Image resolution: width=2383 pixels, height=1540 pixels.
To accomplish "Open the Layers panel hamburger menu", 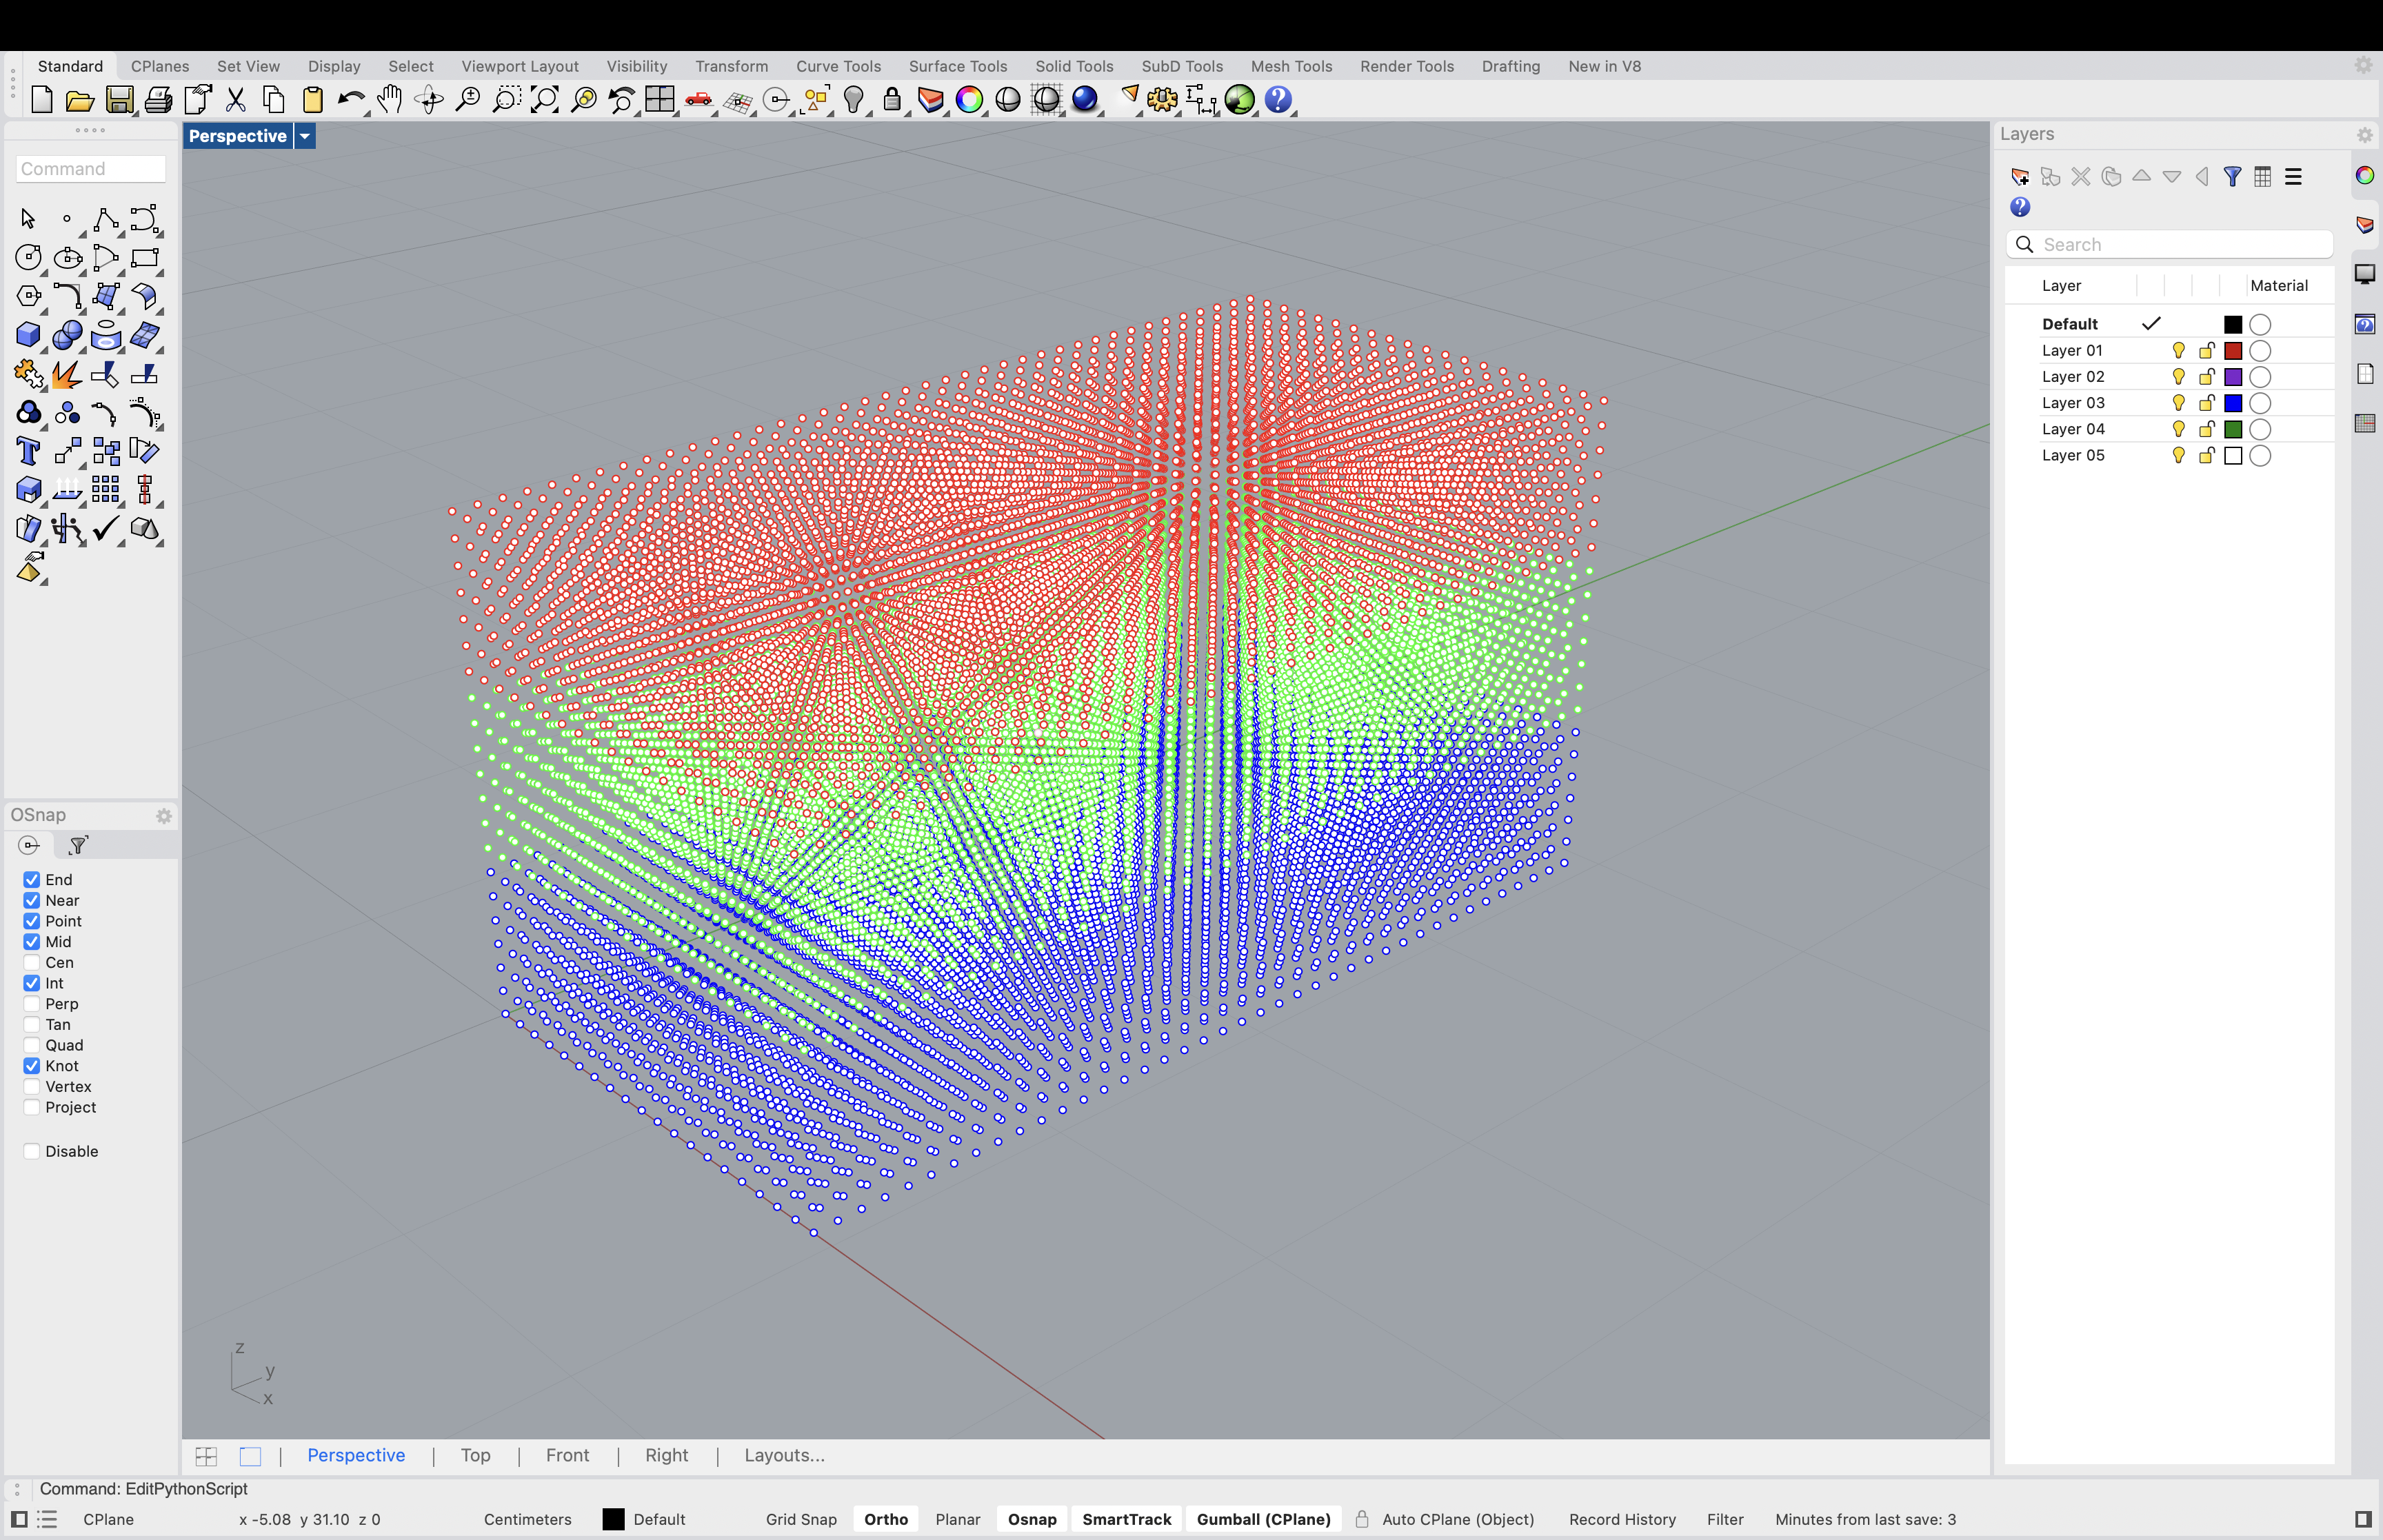I will coord(2294,177).
